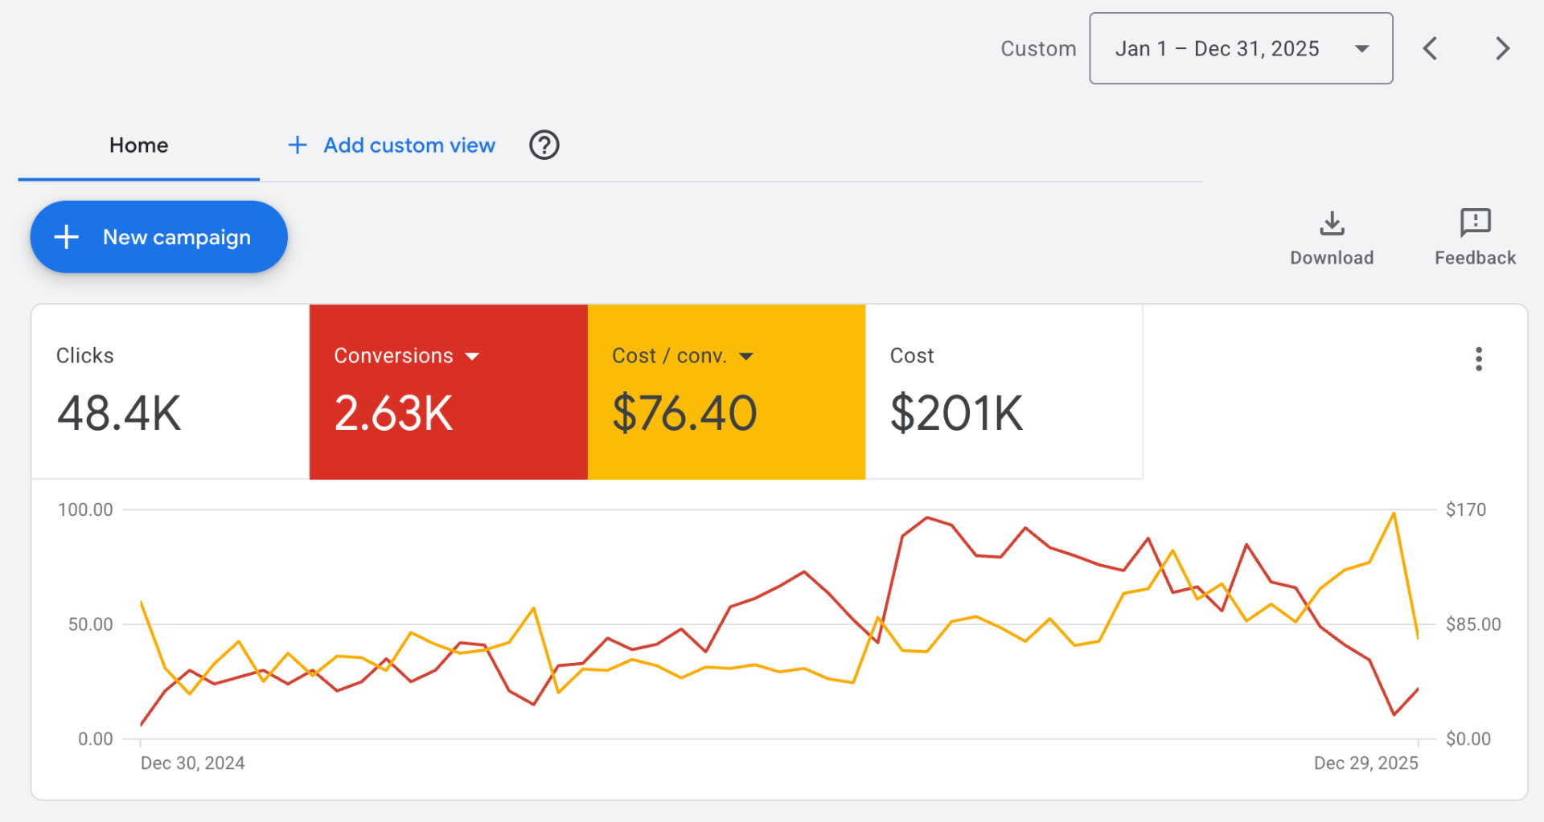1544x822 pixels.
Task: Expand the Conversions metric dropdown arrow
Action: click(472, 356)
